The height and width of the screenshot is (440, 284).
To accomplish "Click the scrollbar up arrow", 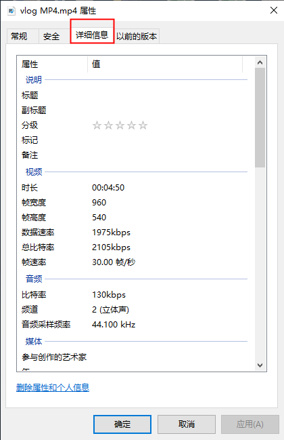I will pos(260,62).
